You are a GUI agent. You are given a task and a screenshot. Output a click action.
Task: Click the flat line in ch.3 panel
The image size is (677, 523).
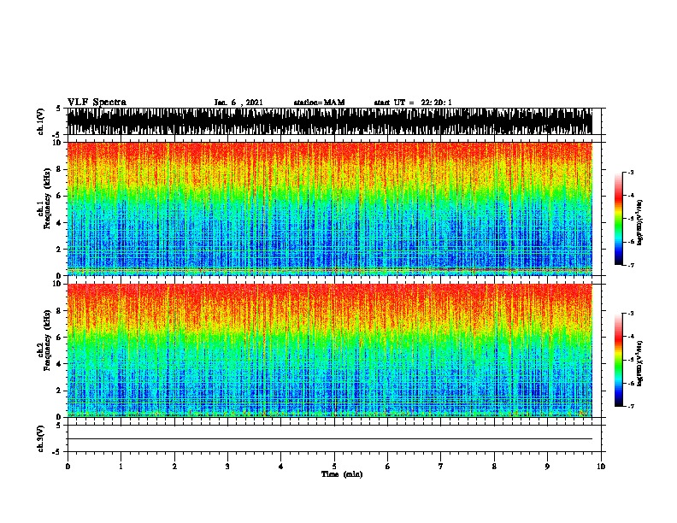329,439
